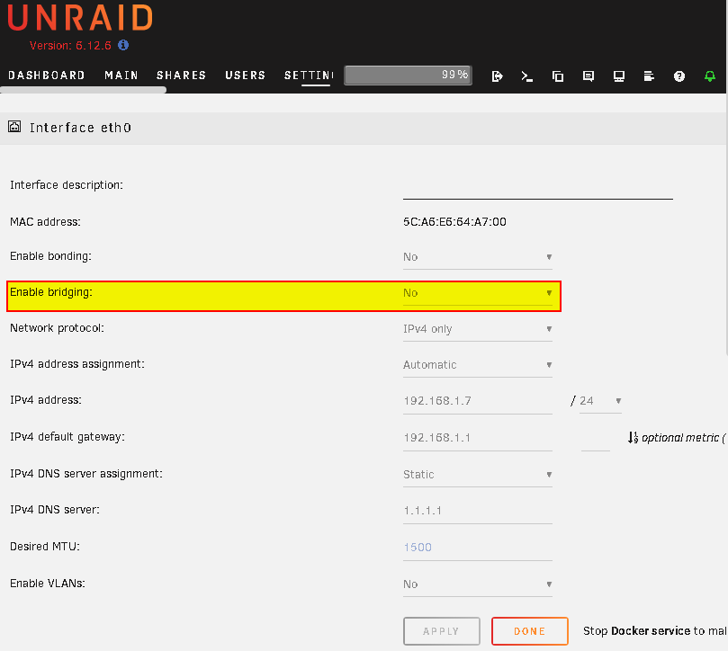Open the feedback icon
This screenshot has width=728, height=651.
pos(589,76)
